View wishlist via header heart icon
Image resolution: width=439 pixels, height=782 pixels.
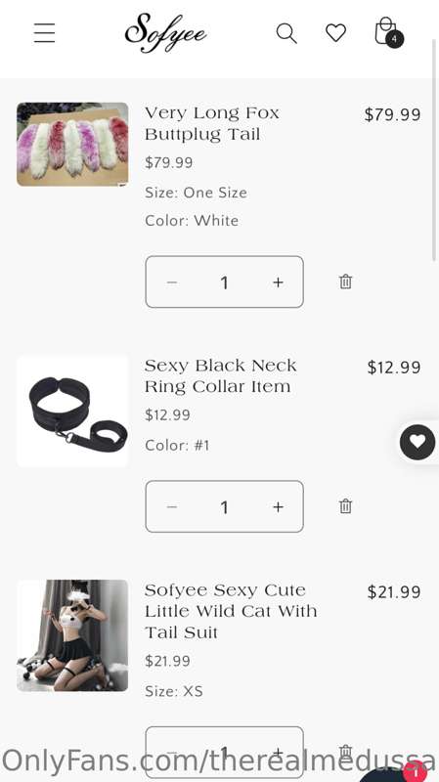335,33
